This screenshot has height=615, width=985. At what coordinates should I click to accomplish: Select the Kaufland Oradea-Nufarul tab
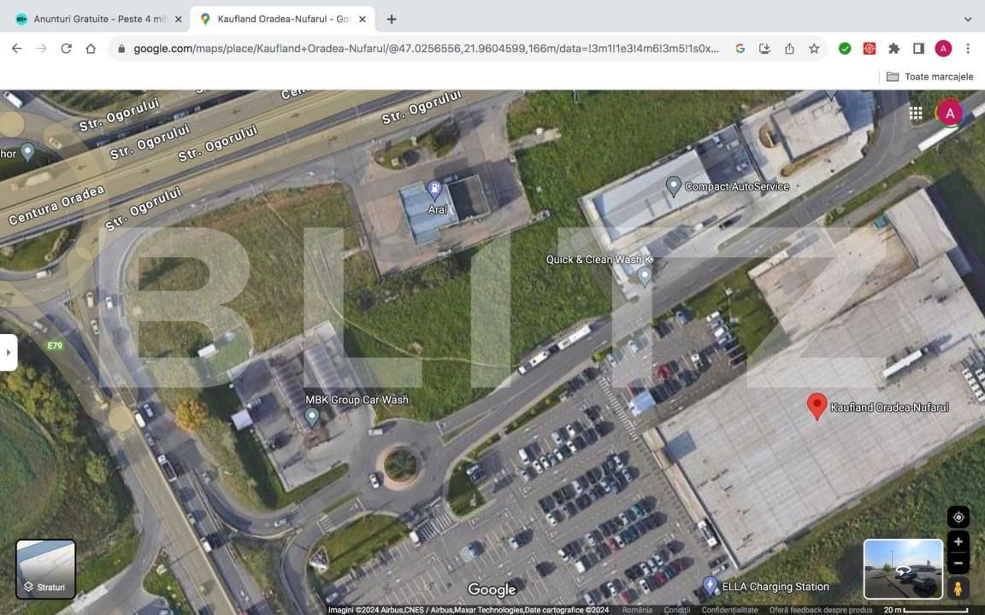point(283,19)
